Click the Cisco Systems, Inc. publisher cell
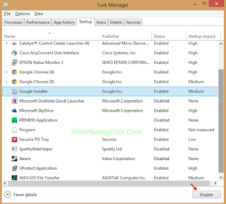 pos(119,53)
